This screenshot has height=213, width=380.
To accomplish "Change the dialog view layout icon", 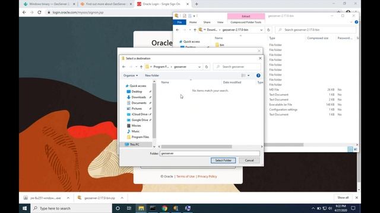I will click(243, 75).
